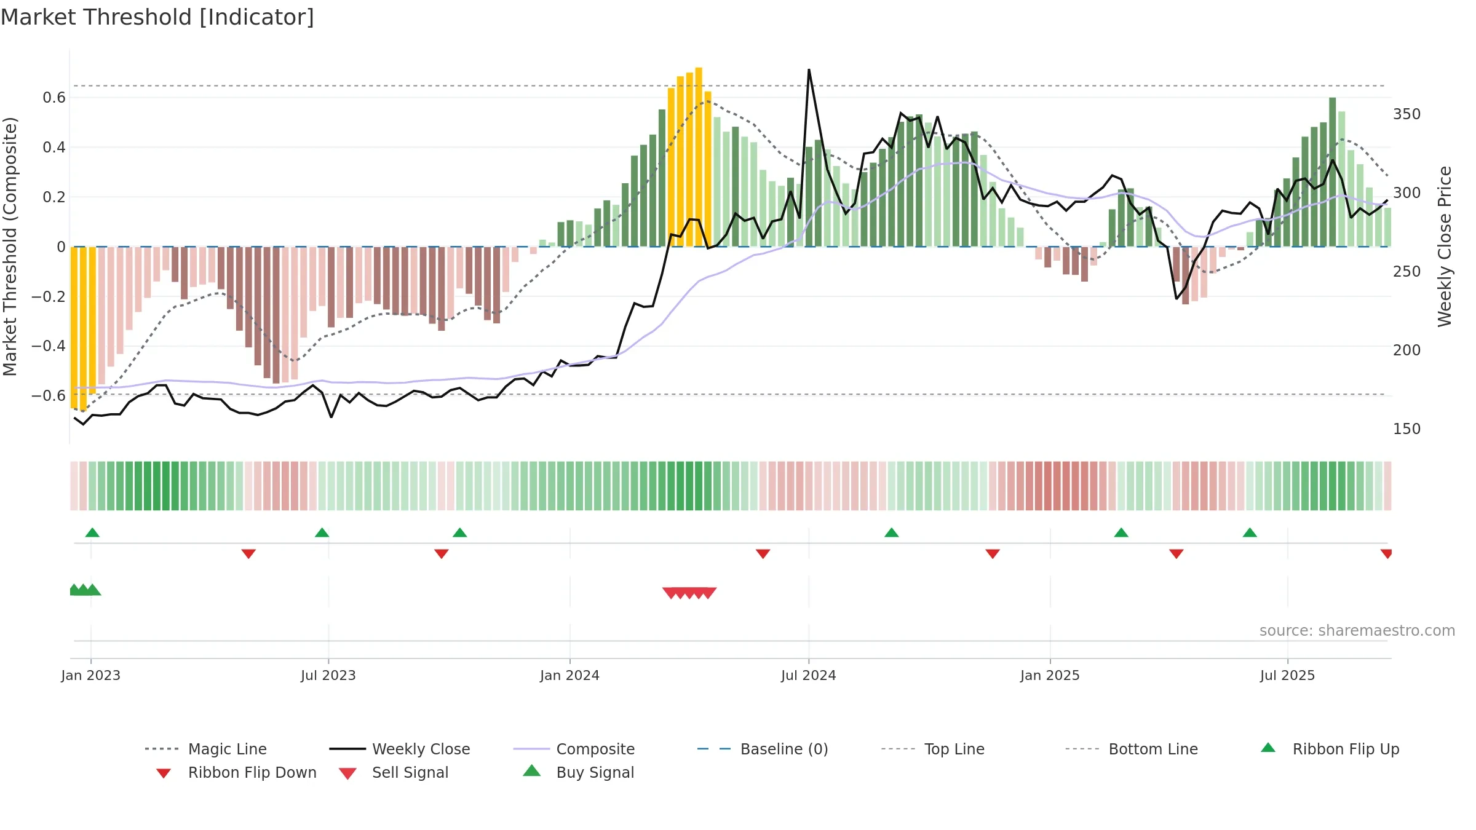Click the 0.6 composite axis label
Image resolution: width=1476 pixels, height=830 pixels.
(x=54, y=98)
